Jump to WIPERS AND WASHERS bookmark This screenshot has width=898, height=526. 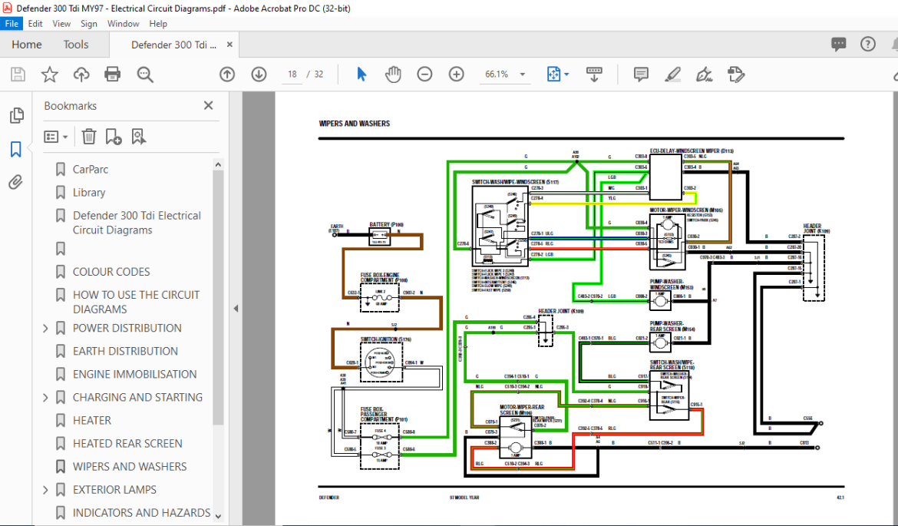[x=130, y=467]
